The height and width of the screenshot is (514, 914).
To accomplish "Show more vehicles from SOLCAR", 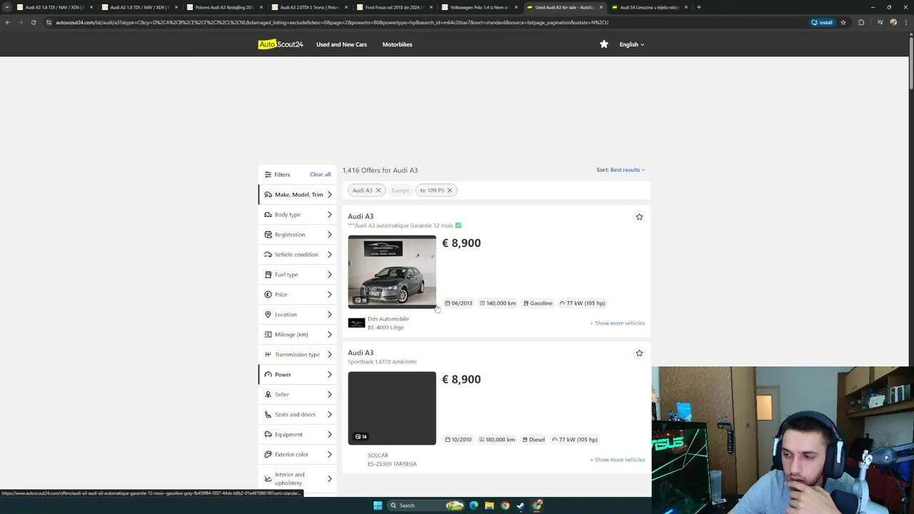I will click(618, 460).
